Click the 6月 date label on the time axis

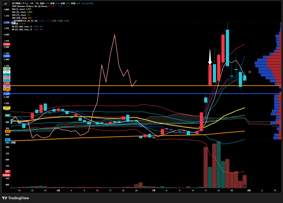58,190
